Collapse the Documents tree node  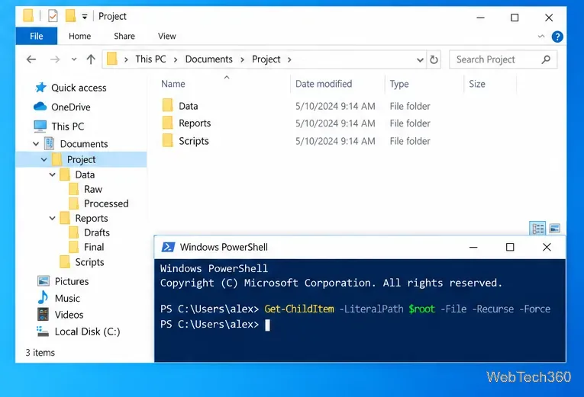[36, 144]
